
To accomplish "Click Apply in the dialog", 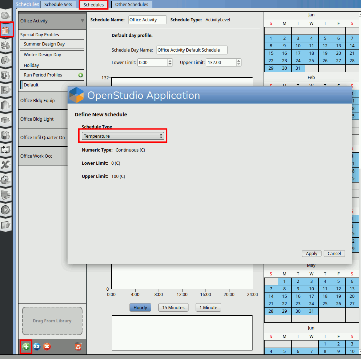I will 312,254.
